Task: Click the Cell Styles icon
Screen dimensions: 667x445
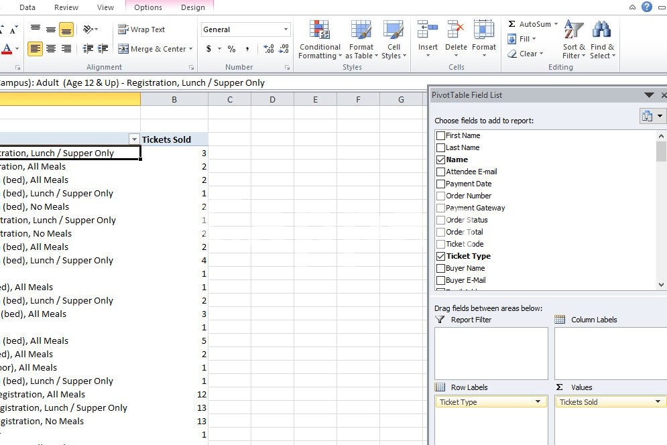Action: click(393, 30)
